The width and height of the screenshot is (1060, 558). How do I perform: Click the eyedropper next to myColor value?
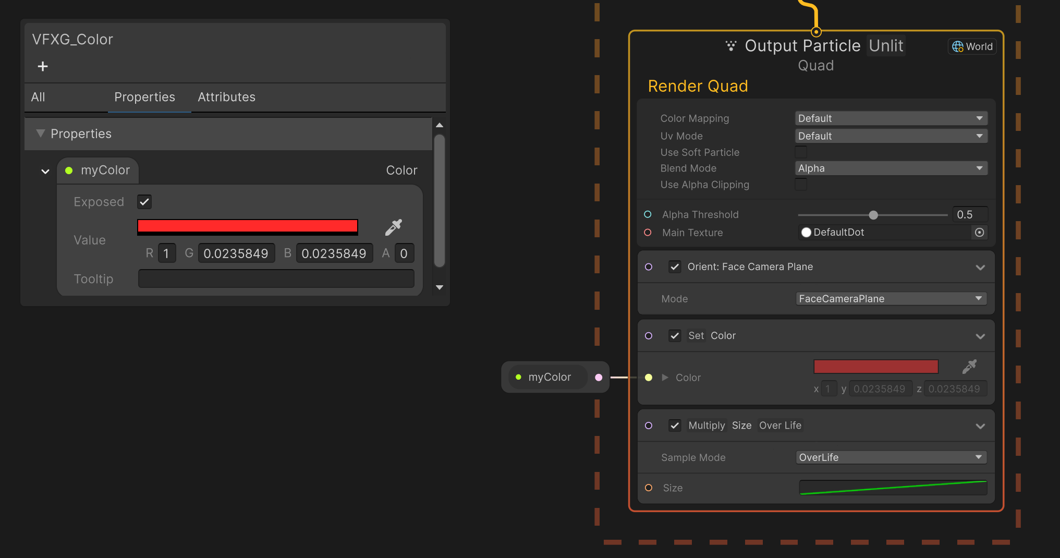click(394, 227)
